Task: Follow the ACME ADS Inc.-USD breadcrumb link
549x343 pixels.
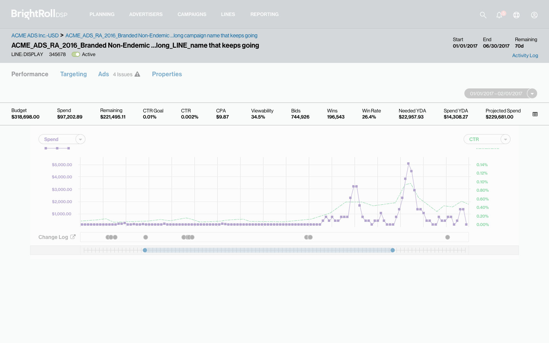Action: click(x=35, y=35)
